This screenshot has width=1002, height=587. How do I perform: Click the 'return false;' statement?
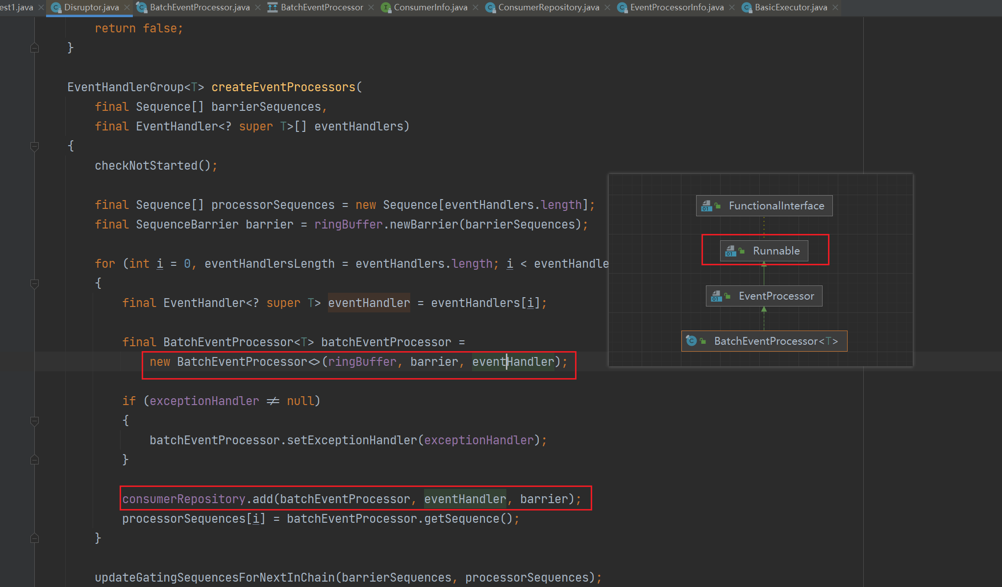[x=139, y=28]
